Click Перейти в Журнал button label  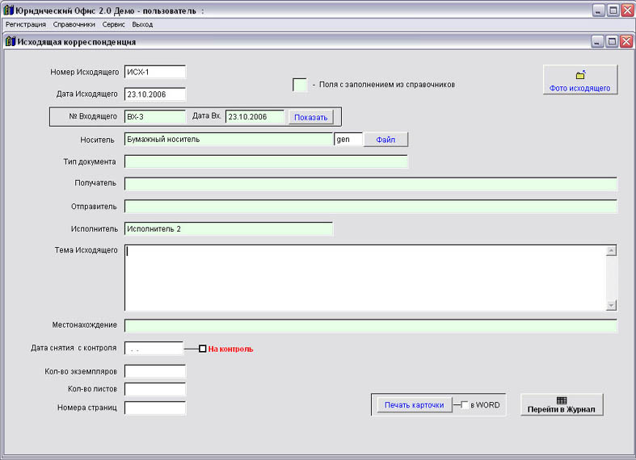562,409
